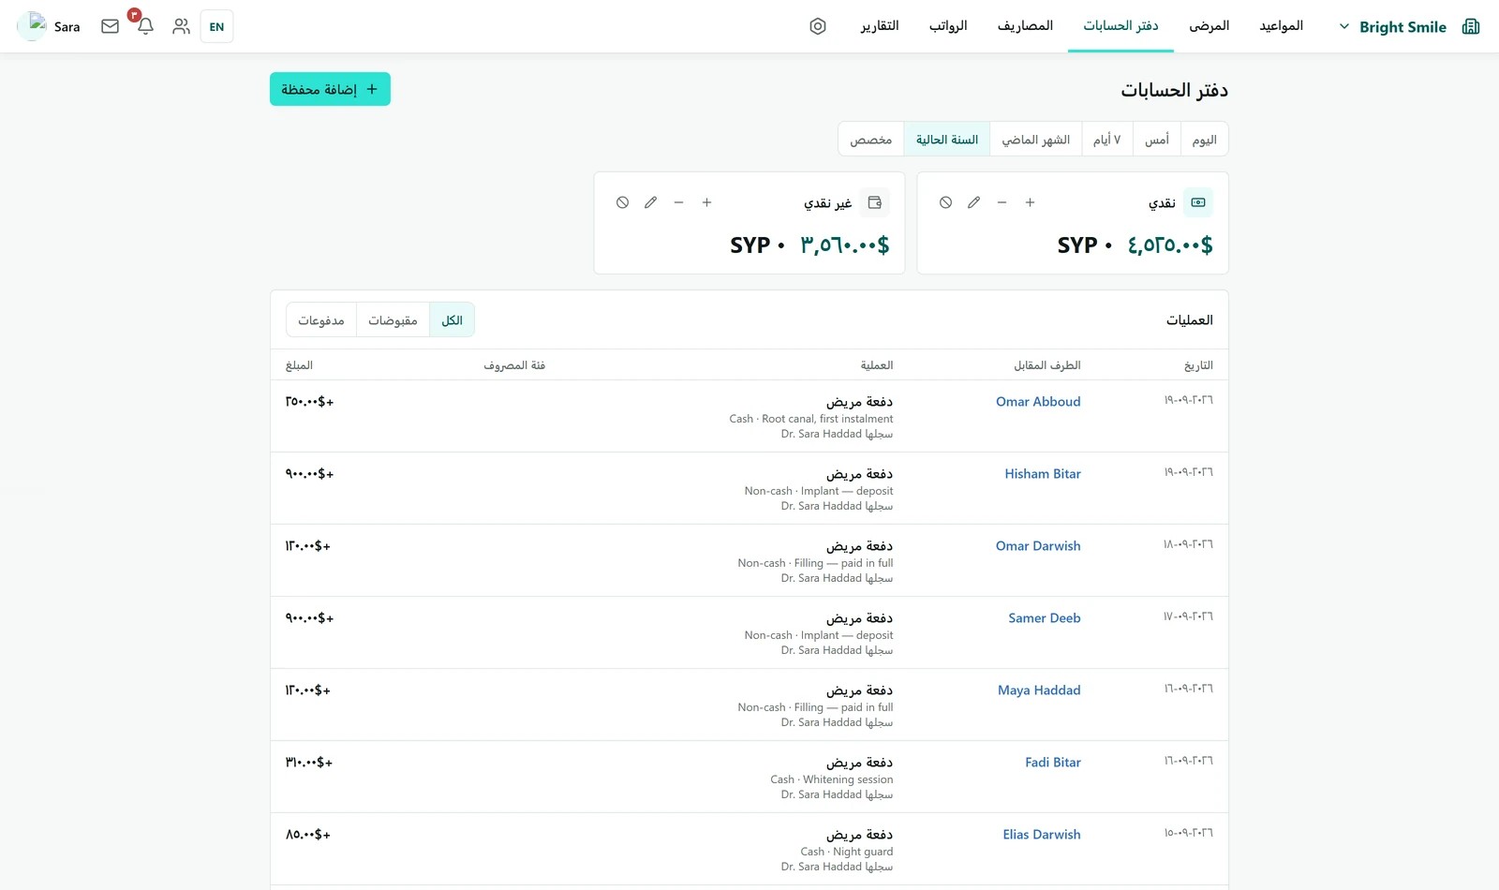Select the مخصص date filter

(870, 139)
